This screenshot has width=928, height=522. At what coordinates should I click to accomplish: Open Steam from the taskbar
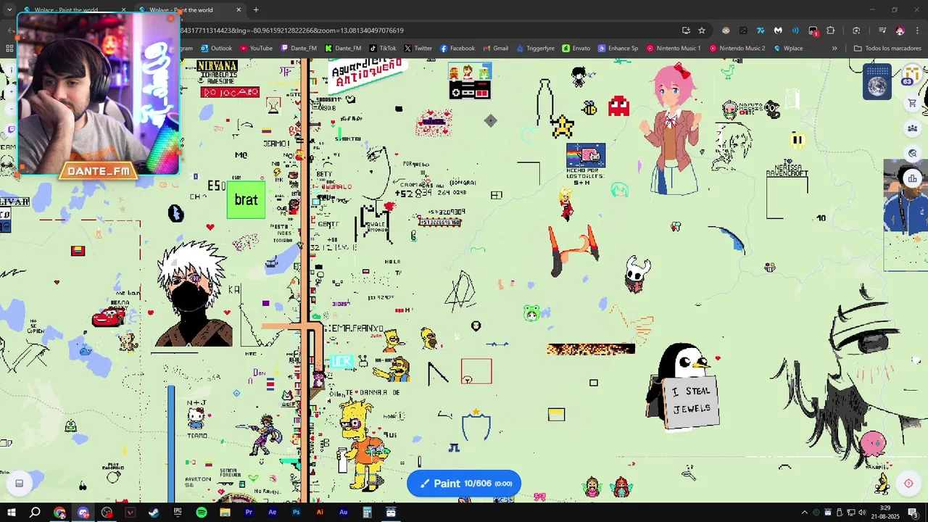click(x=154, y=513)
